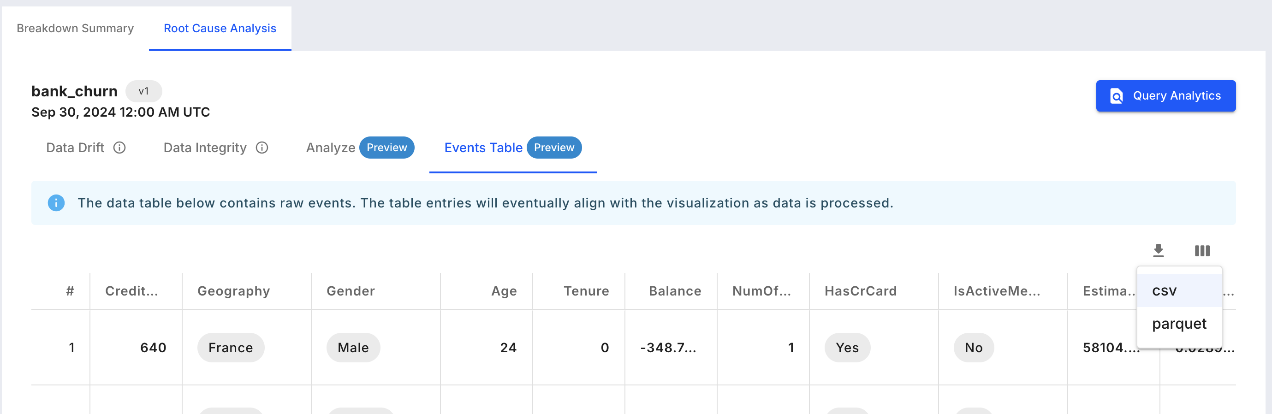Click the Data Drift info icon

119,148
